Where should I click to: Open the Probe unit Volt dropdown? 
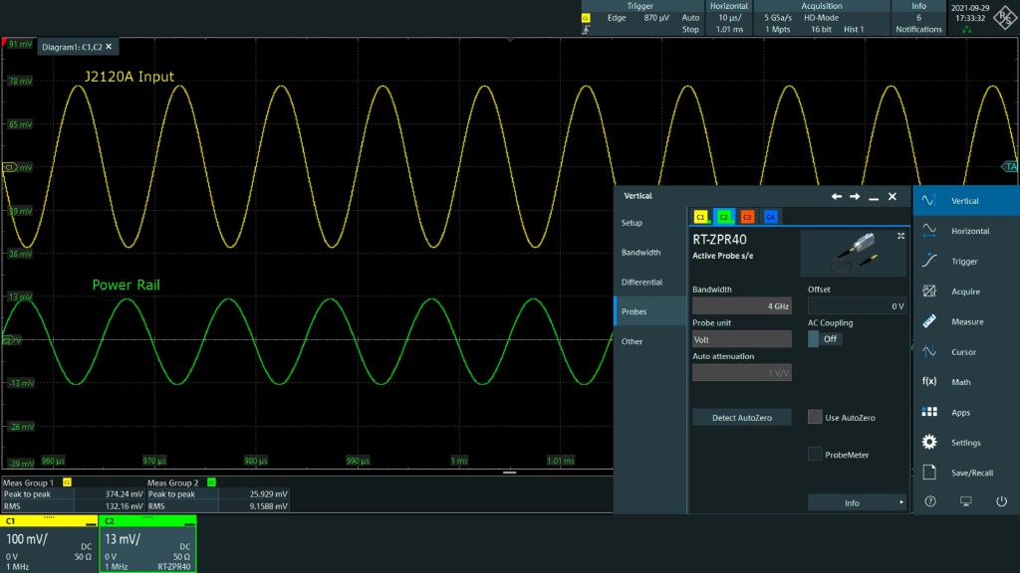coord(741,339)
